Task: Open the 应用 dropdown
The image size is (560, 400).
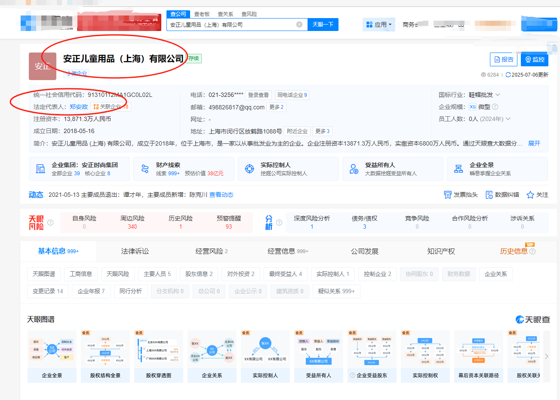Action: 379,25
